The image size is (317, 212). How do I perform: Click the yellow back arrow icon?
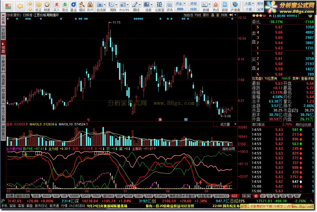(x=20, y=6)
